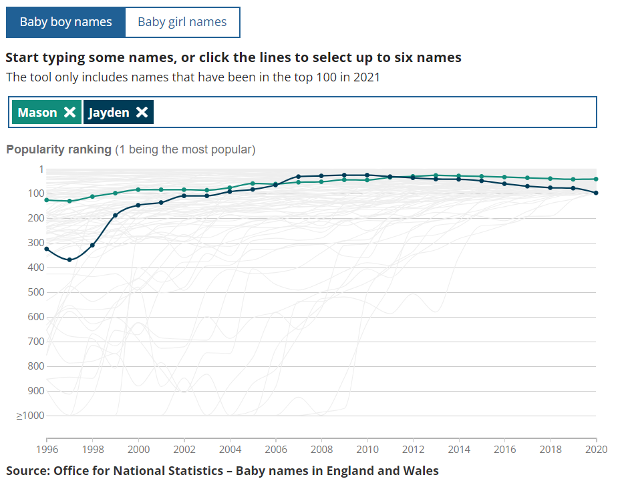This screenshot has height=485, width=626.
Task: Click Jayden's 1998 data point
Action: (92, 245)
